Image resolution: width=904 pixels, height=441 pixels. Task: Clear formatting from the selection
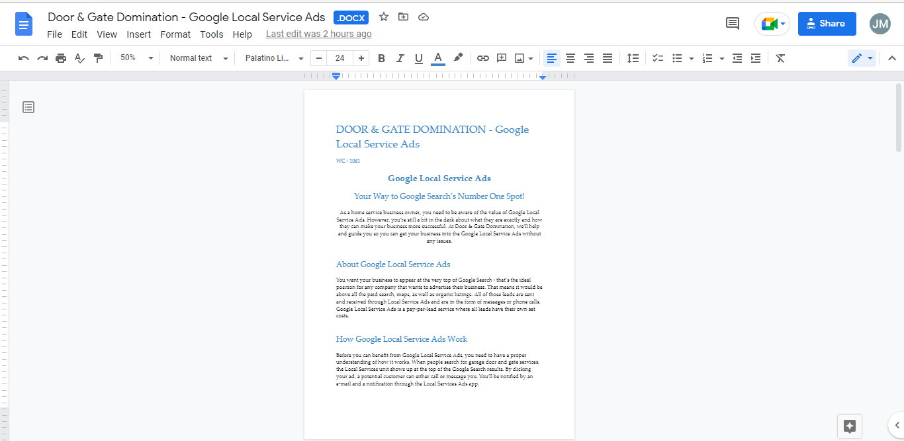pos(780,58)
